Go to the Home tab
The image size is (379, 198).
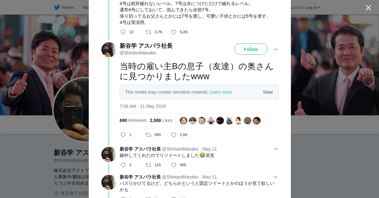point(68,8)
